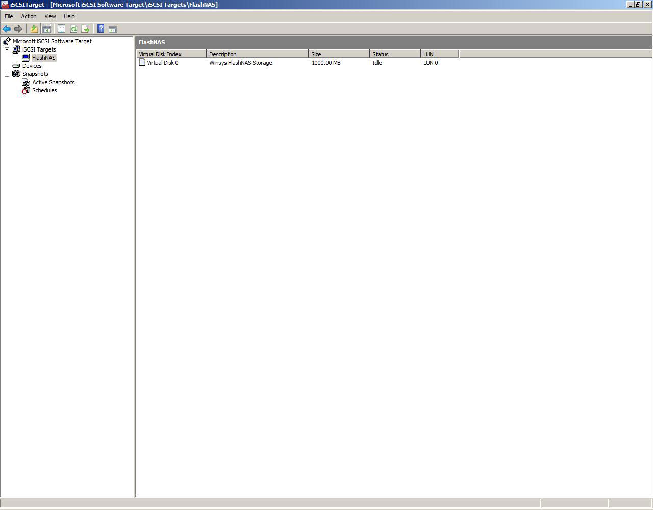Open the Action menu

pyautogui.click(x=29, y=16)
